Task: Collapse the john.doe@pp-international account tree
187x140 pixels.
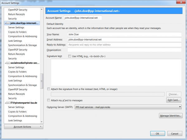Action: tap(5, 23)
